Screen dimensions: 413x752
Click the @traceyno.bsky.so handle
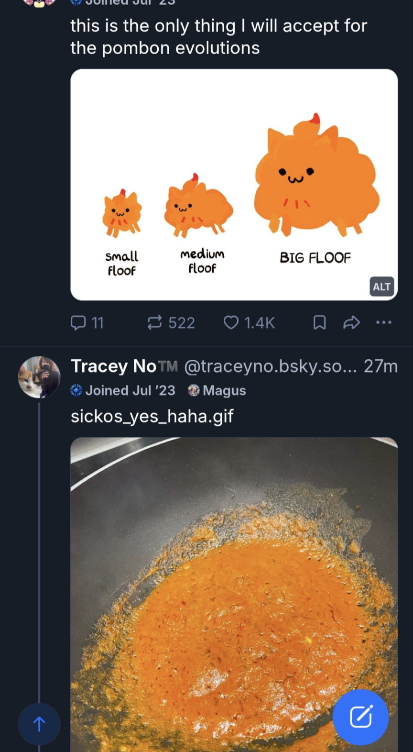click(270, 366)
